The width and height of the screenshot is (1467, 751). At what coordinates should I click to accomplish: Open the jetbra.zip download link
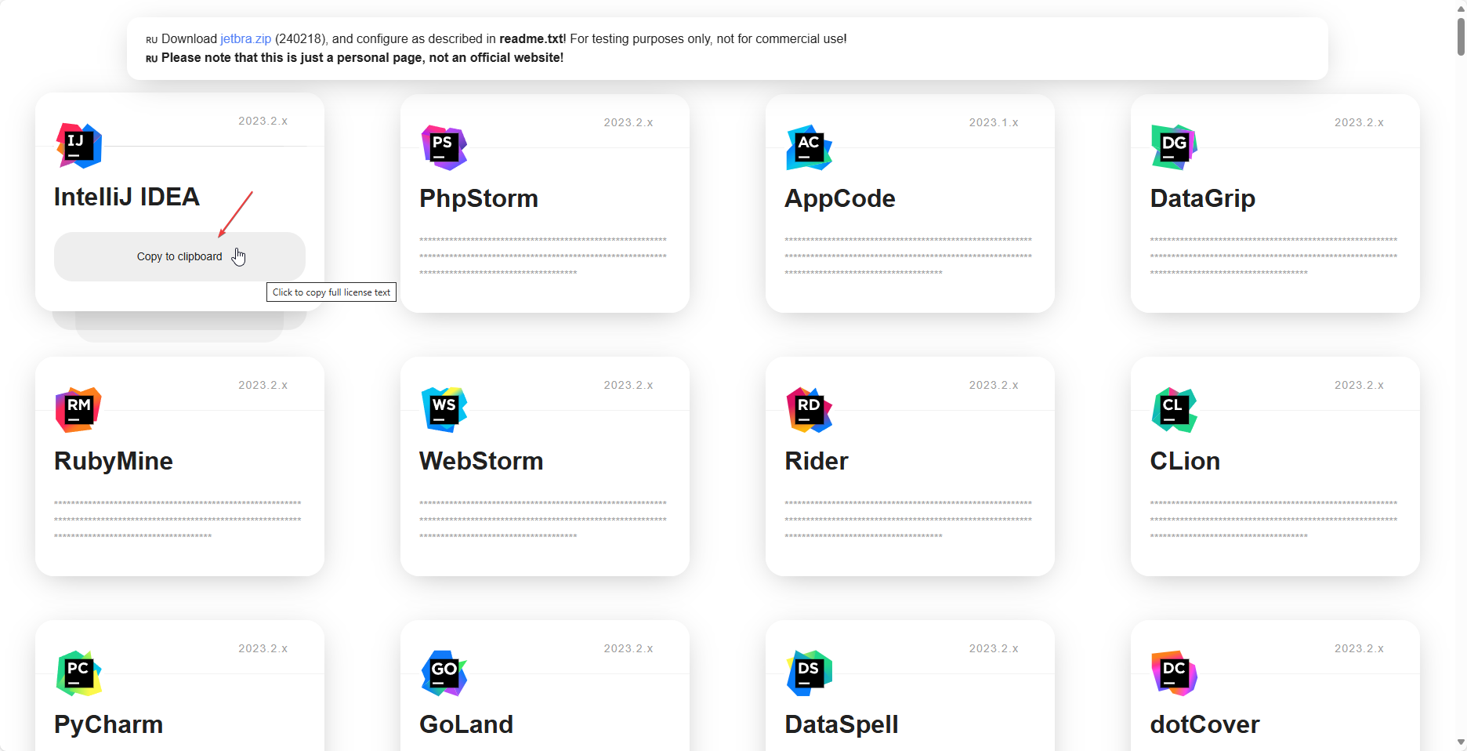[245, 38]
